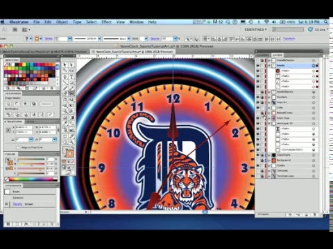Click the Unite shape mode in Pathfinder
This screenshot has height=249, width=333.
click(8, 104)
